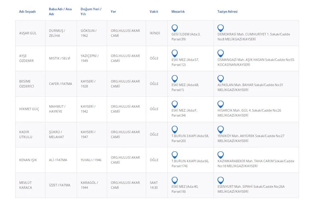Viewport: 321px width, 203px height.
Task: Click the cemetery location pin for AYŞE ÖZDEMİR
Action: pos(175,53)
